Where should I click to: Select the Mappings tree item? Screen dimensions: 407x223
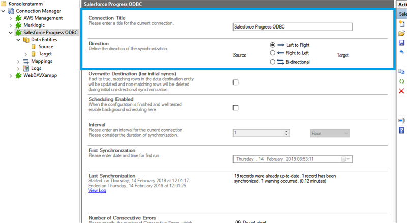click(42, 61)
